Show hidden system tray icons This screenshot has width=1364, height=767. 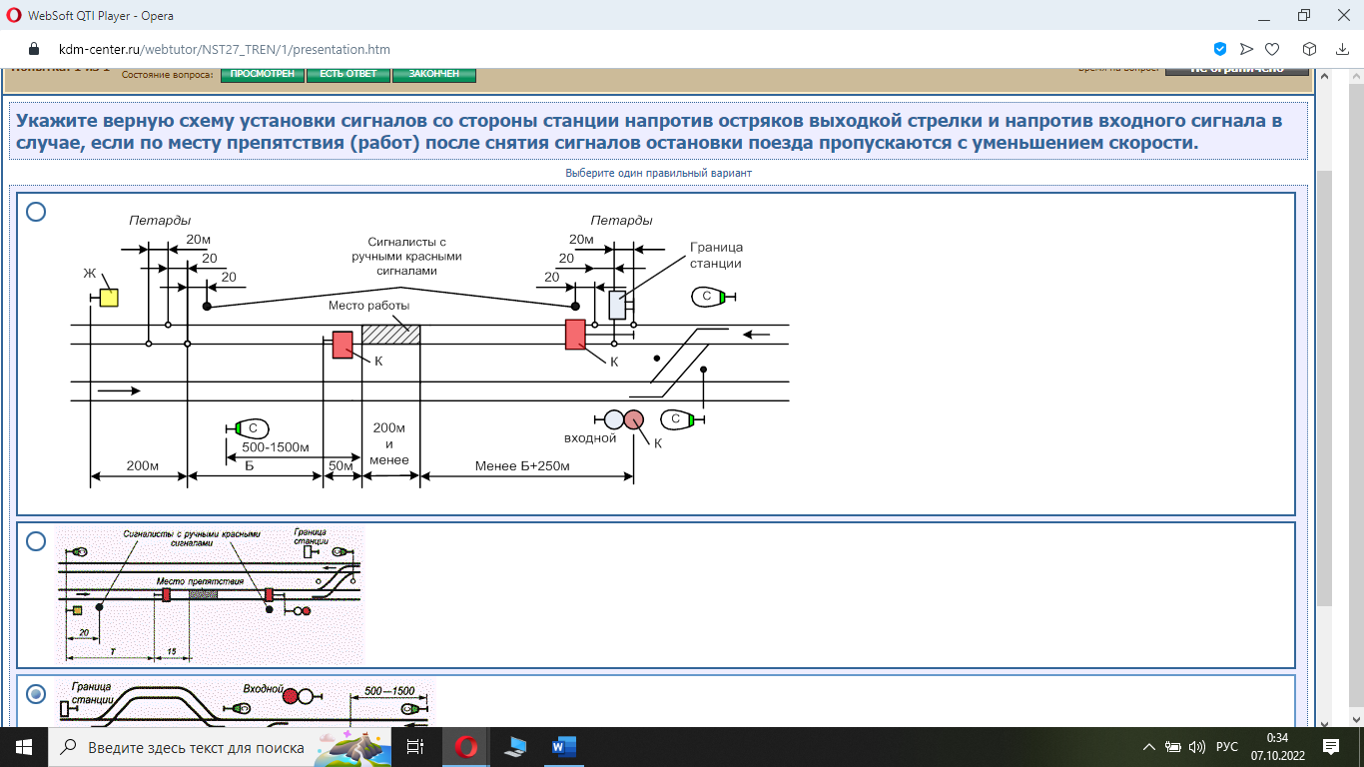pos(1148,747)
